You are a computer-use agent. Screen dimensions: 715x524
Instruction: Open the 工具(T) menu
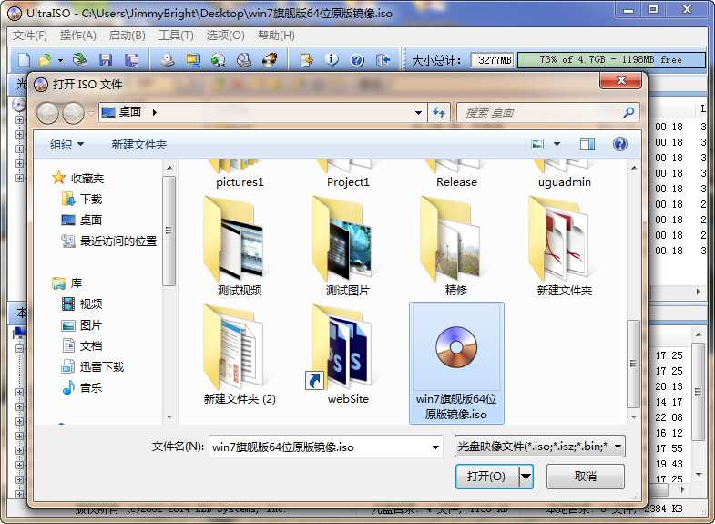tap(176, 36)
